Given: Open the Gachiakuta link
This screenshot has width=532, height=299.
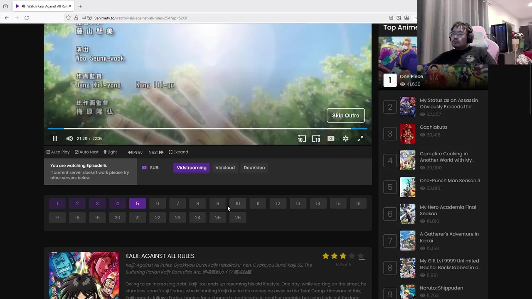Looking at the screenshot, I should pyautogui.click(x=433, y=127).
